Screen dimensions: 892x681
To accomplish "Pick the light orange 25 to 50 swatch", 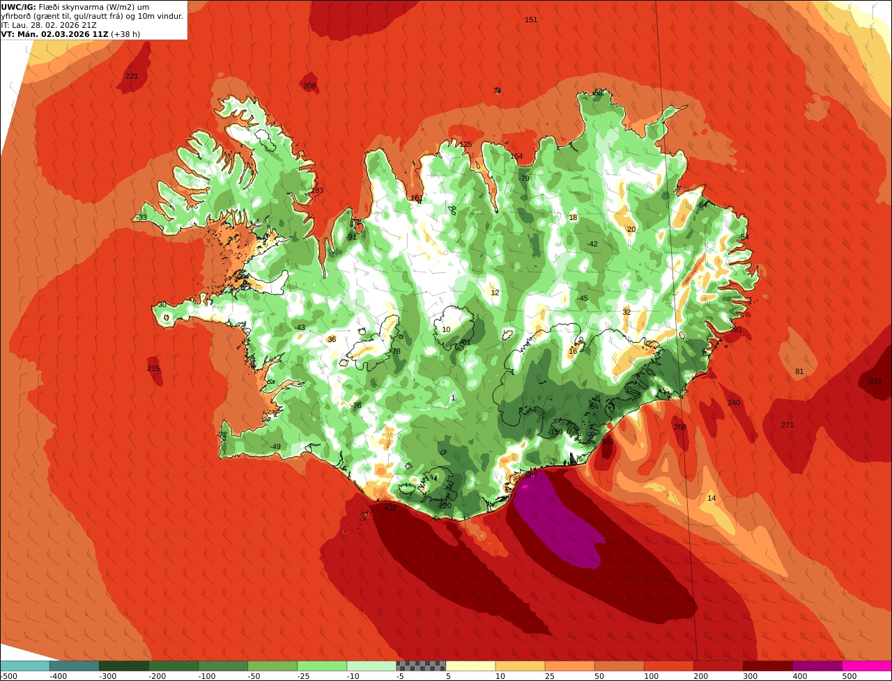I will point(569,666).
